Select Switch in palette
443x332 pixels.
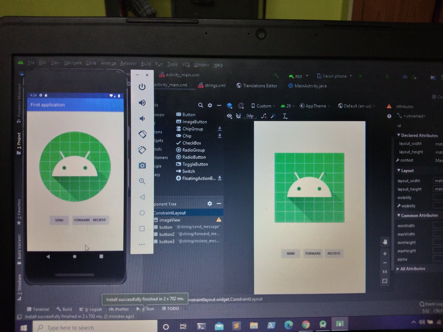pyautogui.click(x=185, y=171)
